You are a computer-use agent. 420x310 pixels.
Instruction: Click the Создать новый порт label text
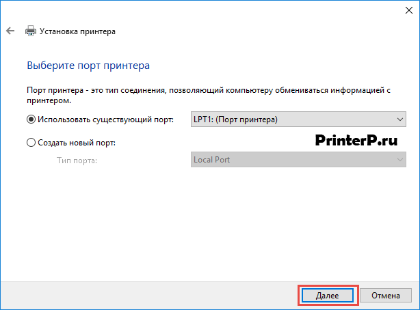pos(77,143)
